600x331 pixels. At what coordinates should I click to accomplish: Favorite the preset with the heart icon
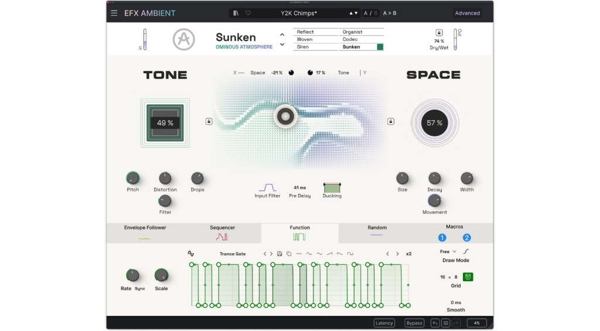click(x=248, y=13)
